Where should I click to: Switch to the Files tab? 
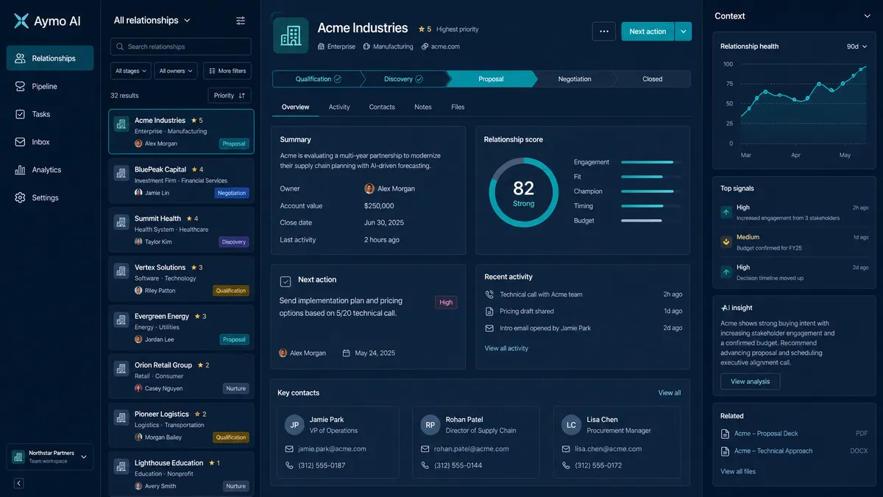point(458,107)
